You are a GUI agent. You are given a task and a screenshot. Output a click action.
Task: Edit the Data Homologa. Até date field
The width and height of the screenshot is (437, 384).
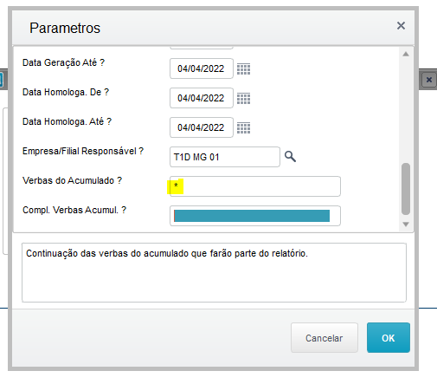[x=202, y=127]
